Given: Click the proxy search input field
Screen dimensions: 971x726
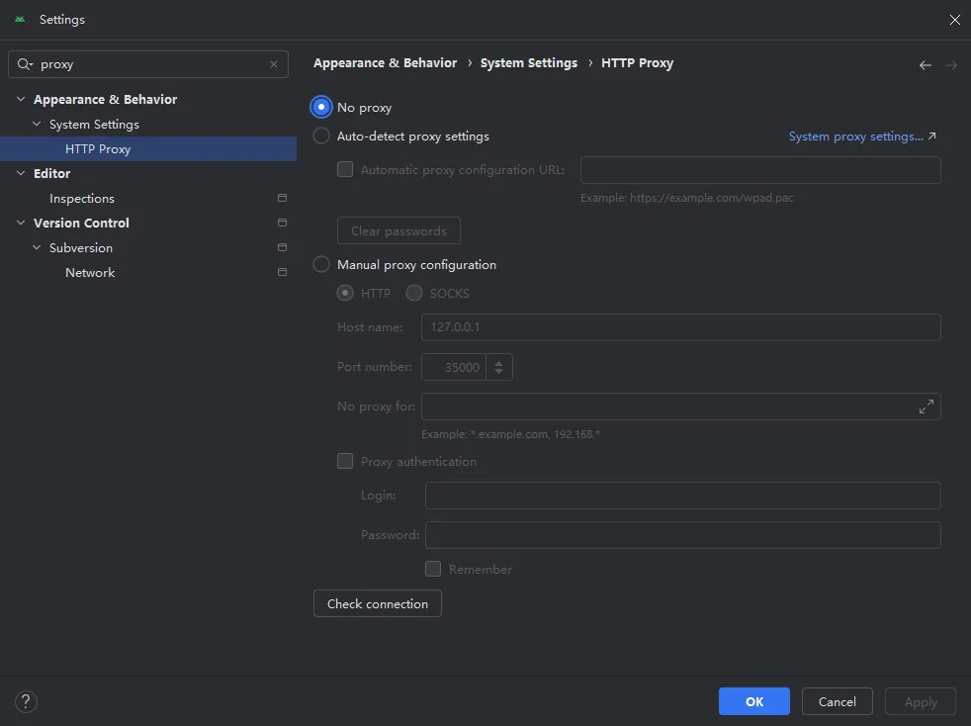Looking at the screenshot, I should point(148,64).
